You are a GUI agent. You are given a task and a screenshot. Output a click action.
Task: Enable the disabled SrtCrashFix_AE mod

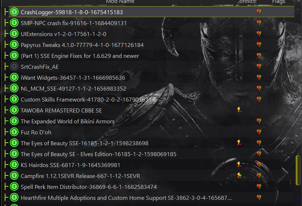tap(14, 67)
